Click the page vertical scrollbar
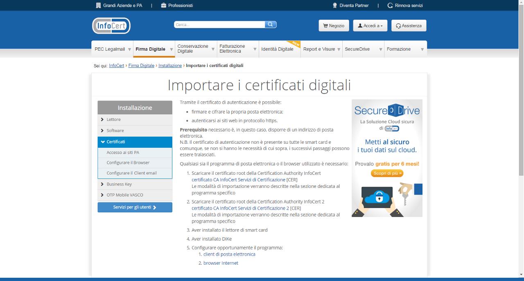The image size is (524, 281). (x=521, y=90)
